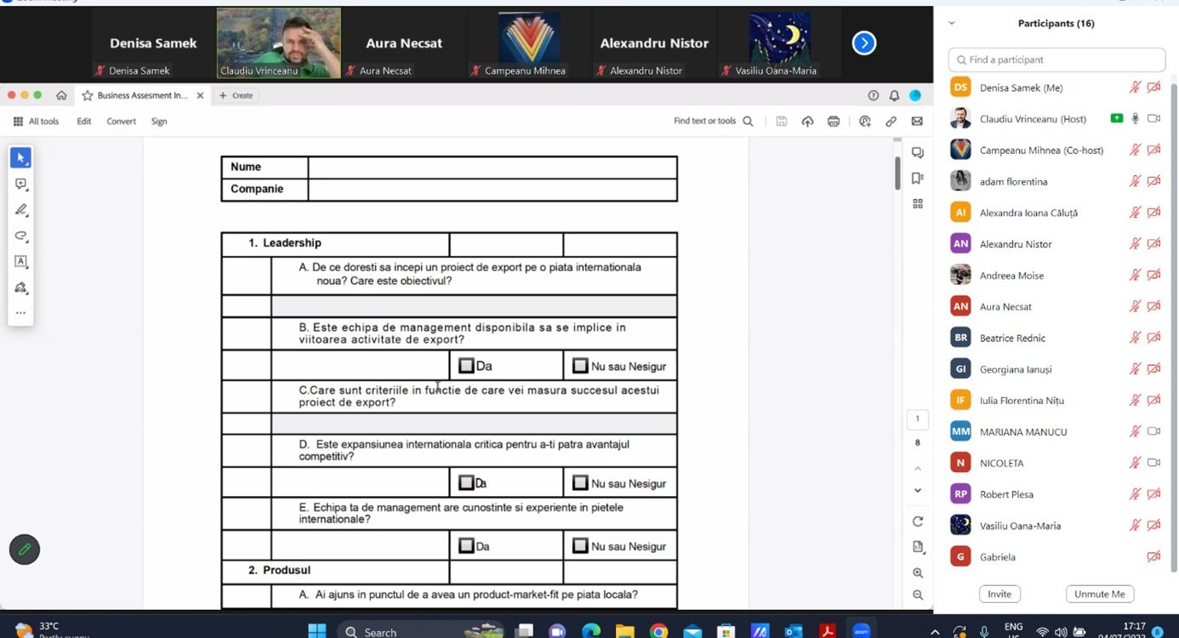Click the rotate page icon
This screenshot has height=638, width=1179.
(918, 521)
